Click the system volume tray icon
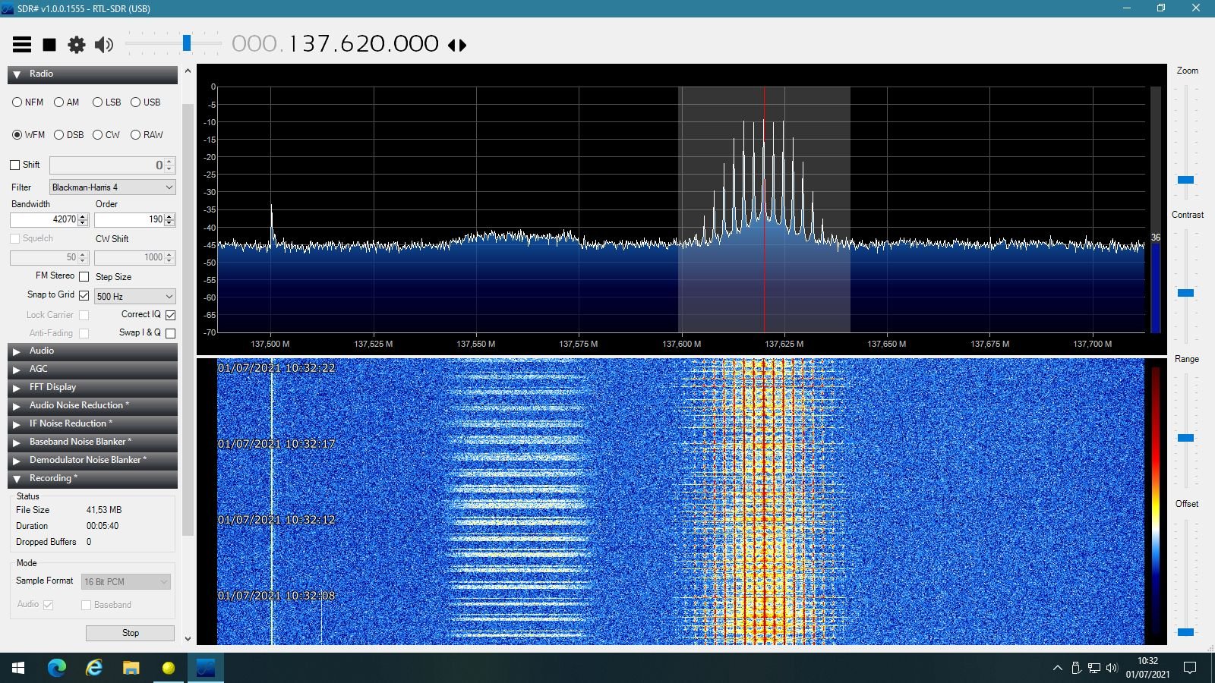Image resolution: width=1215 pixels, height=683 pixels. pyautogui.click(x=1112, y=669)
